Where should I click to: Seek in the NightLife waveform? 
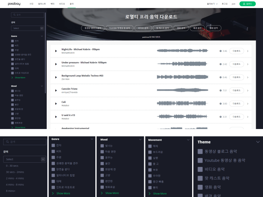click(x=183, y=50)
